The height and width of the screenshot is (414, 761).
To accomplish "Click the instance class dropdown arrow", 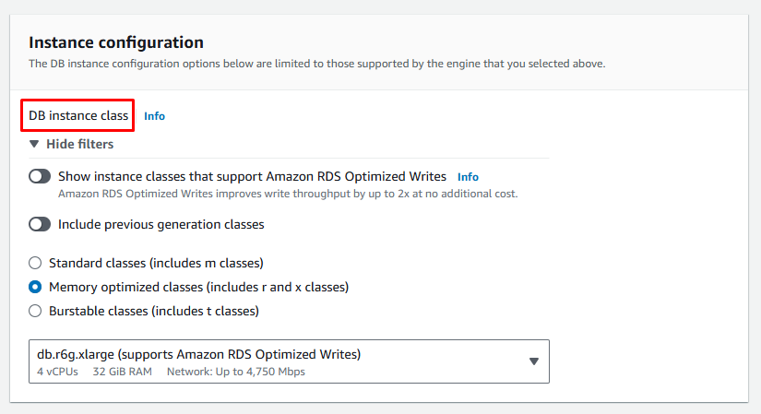I will pos(533,361).
